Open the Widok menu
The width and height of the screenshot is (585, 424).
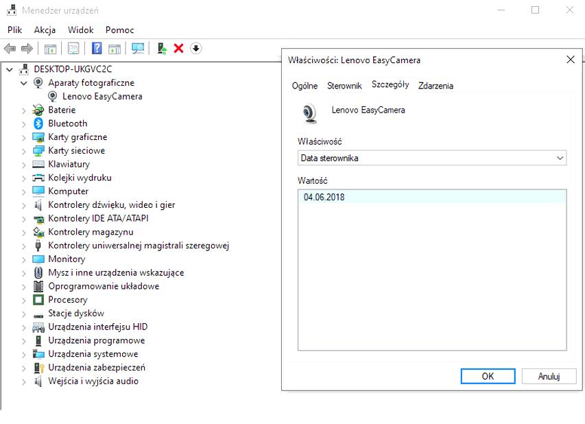81,30
